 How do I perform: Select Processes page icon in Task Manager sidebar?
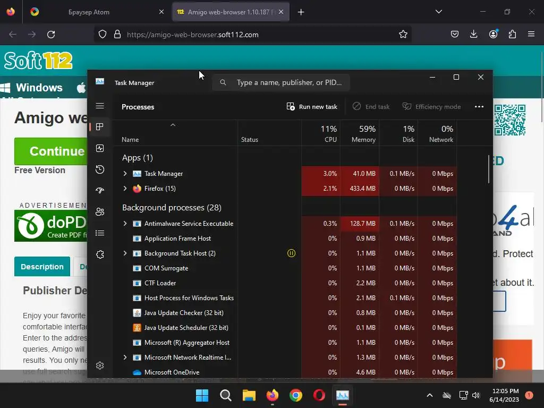(x=100, y=127)
